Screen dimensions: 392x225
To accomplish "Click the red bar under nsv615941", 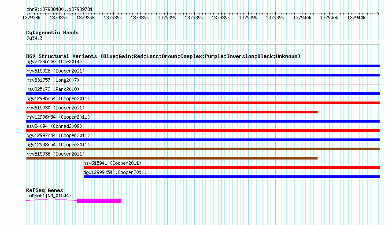I will 232,167.
